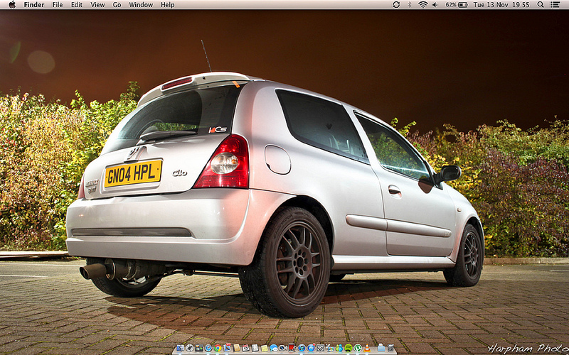The image size is (569, 355).
Task: Open the File menu
Action: [58, 4]
